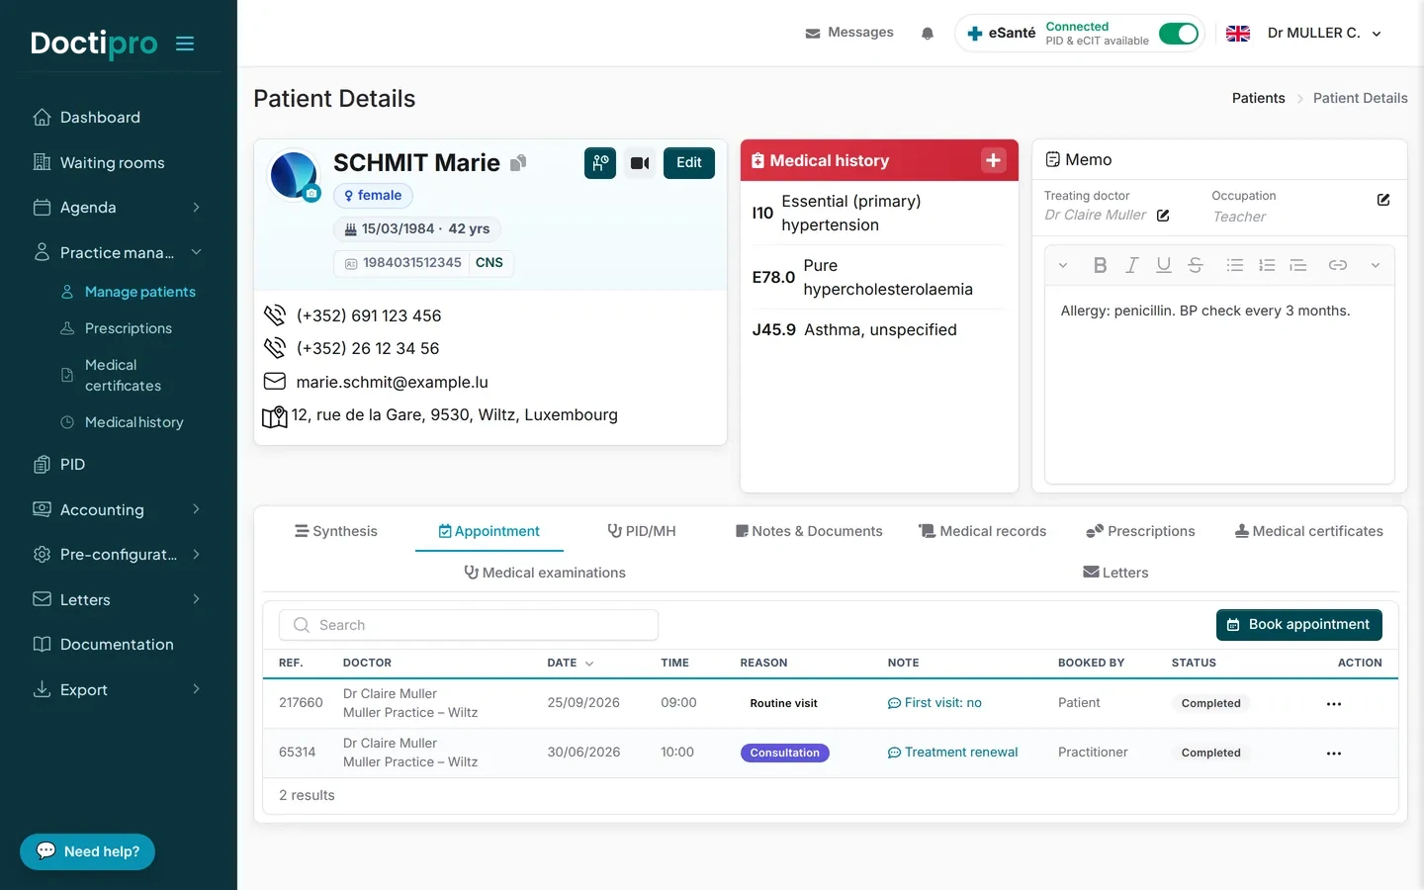Edit the treating doctor pencil icon

(1163, 216)
